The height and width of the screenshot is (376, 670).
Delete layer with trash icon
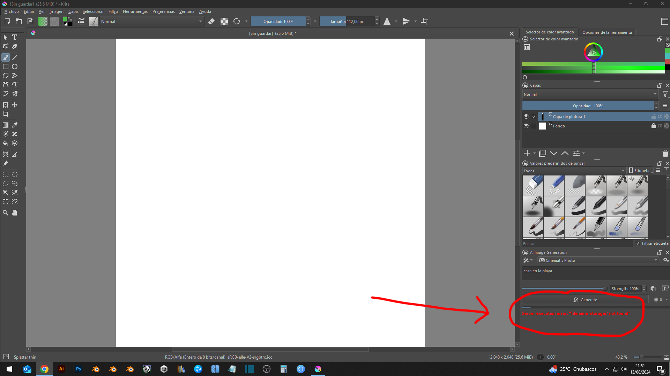[x=665, y=153]
